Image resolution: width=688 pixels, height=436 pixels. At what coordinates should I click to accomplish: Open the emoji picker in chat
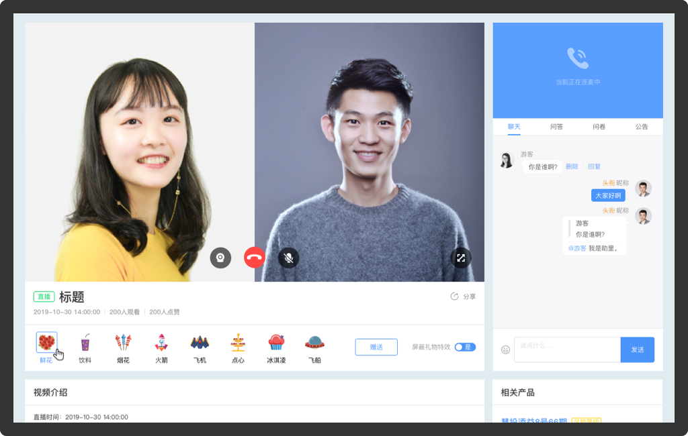pyautogui.click(x=505, y=349)
